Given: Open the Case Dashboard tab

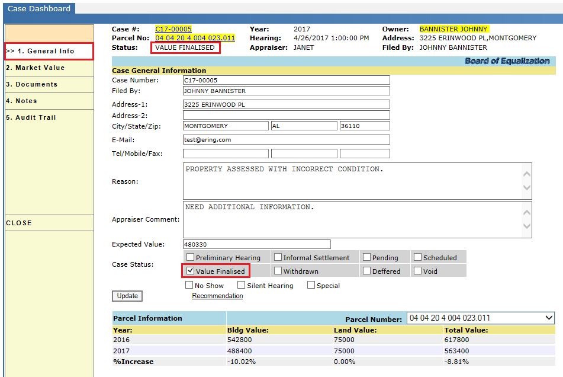Looking at the screenshot, I should coord(39,9).
